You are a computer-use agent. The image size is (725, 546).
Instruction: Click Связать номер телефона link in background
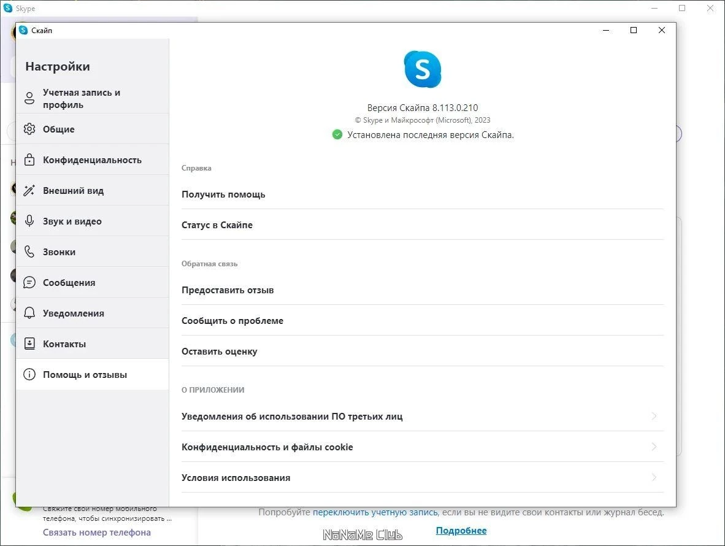(97, 532)
